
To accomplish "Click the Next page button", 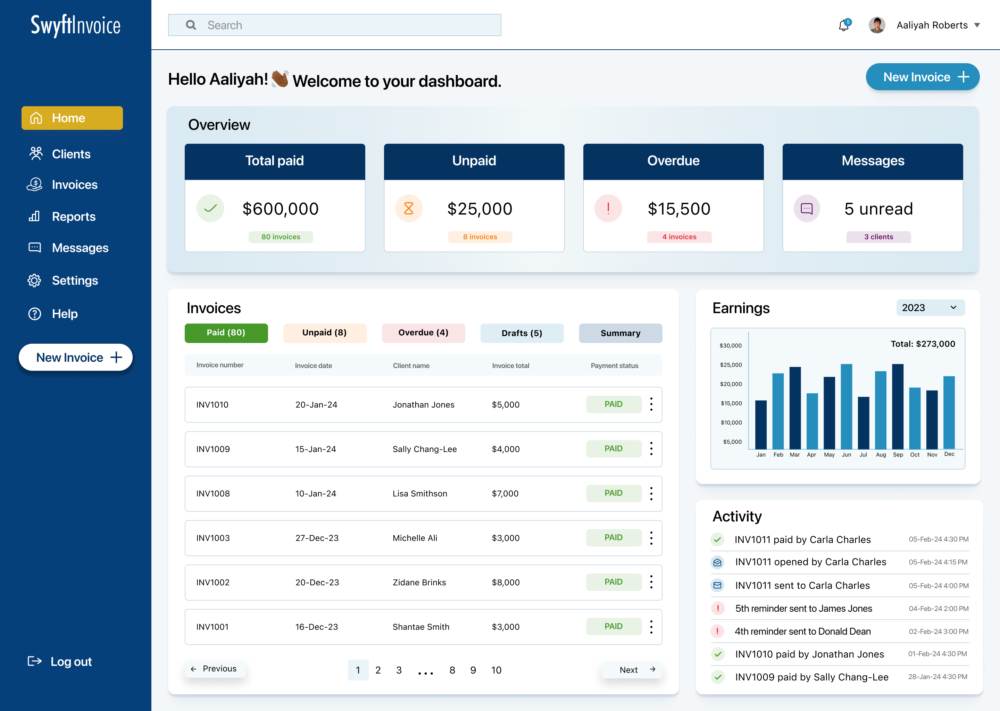I will (632, 669).
